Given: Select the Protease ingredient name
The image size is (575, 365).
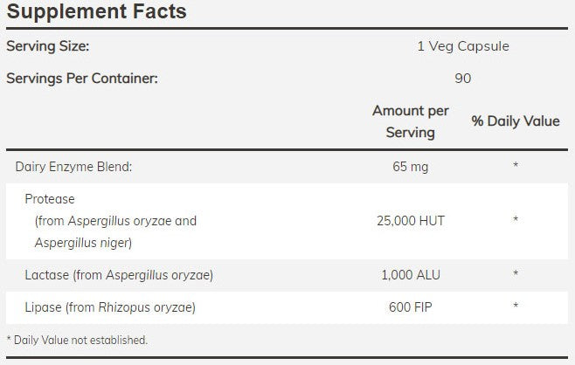Looking at the screenshot, I should (x=50, y=198).
